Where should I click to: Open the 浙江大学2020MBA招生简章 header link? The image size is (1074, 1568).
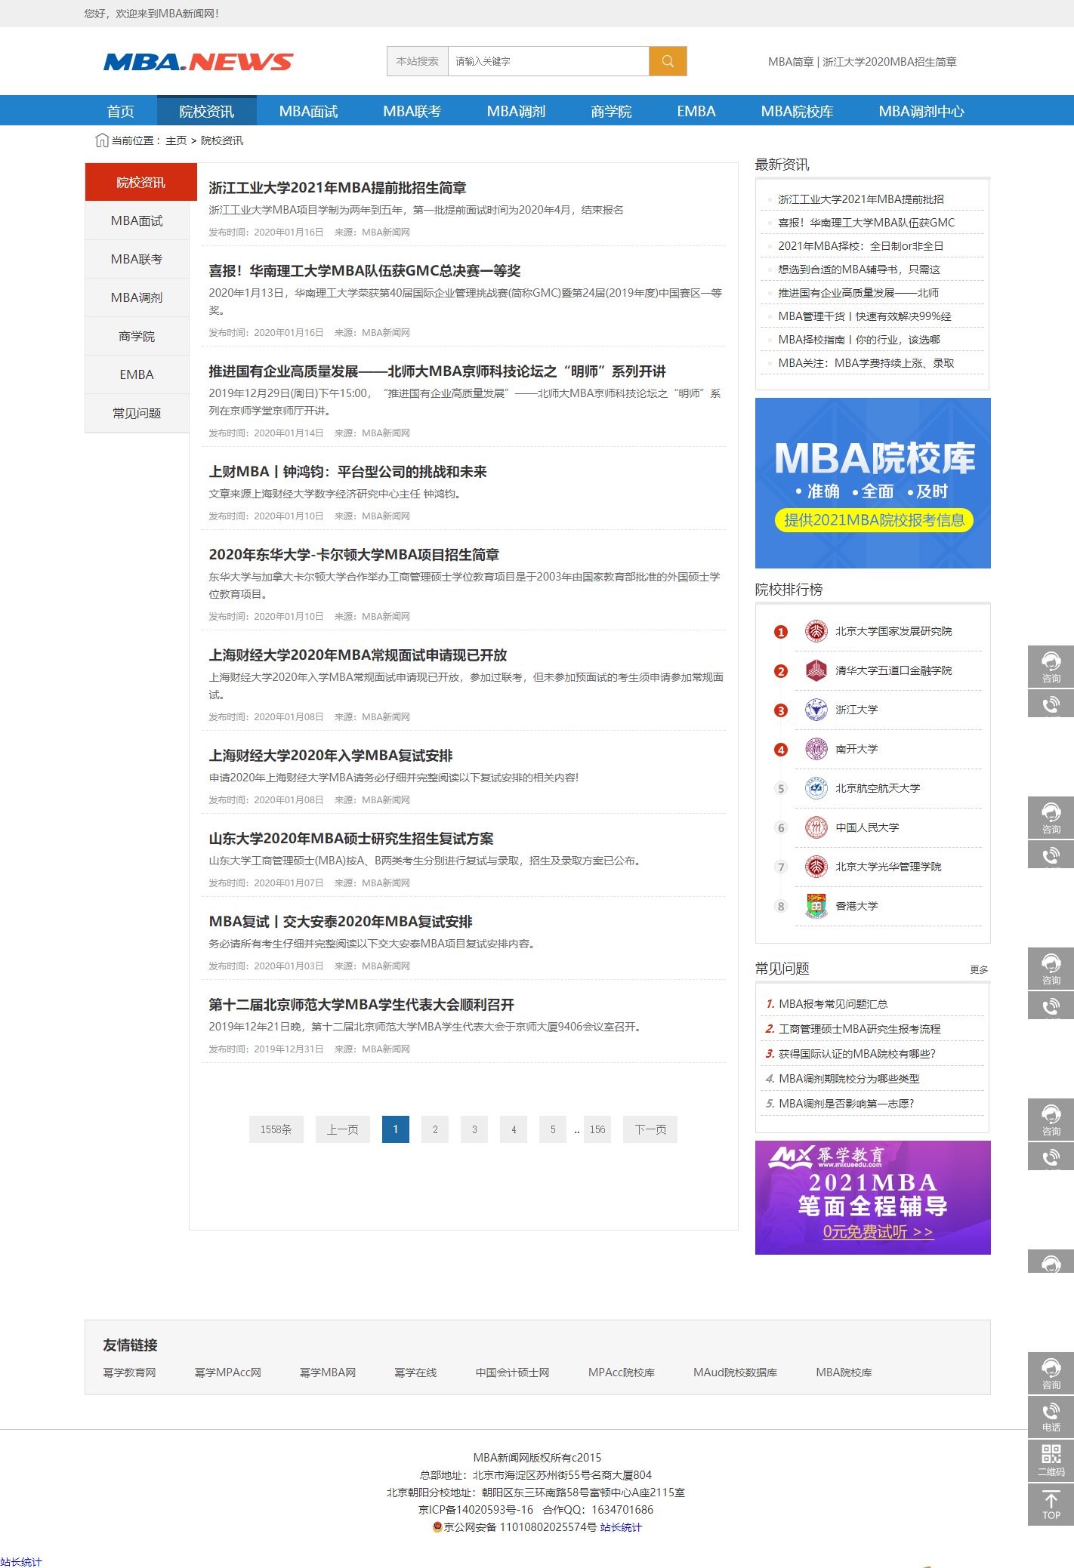click(890, 62)
